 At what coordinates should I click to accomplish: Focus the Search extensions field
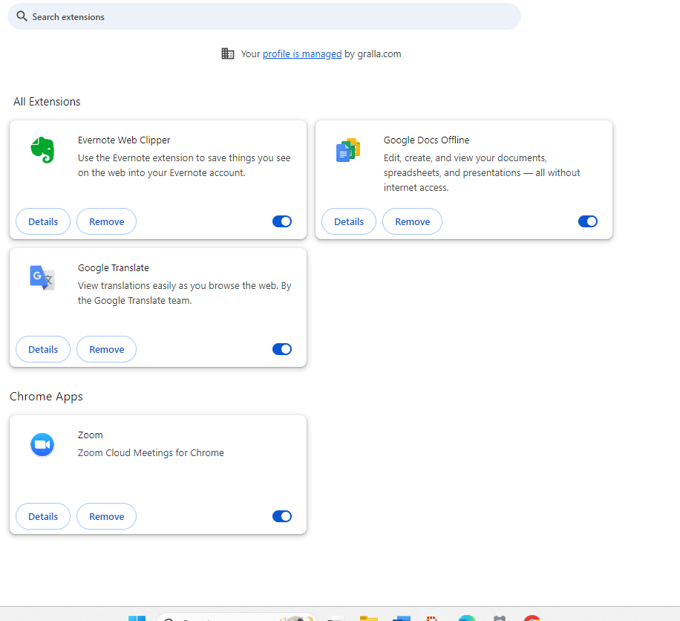(x=264, y=16)
